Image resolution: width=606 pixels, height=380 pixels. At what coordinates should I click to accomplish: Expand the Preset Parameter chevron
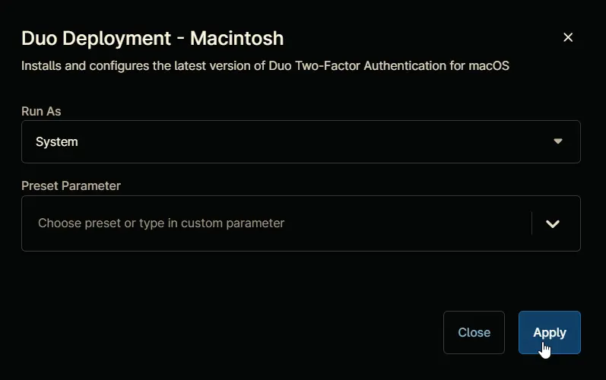click(x=552, y=223)
